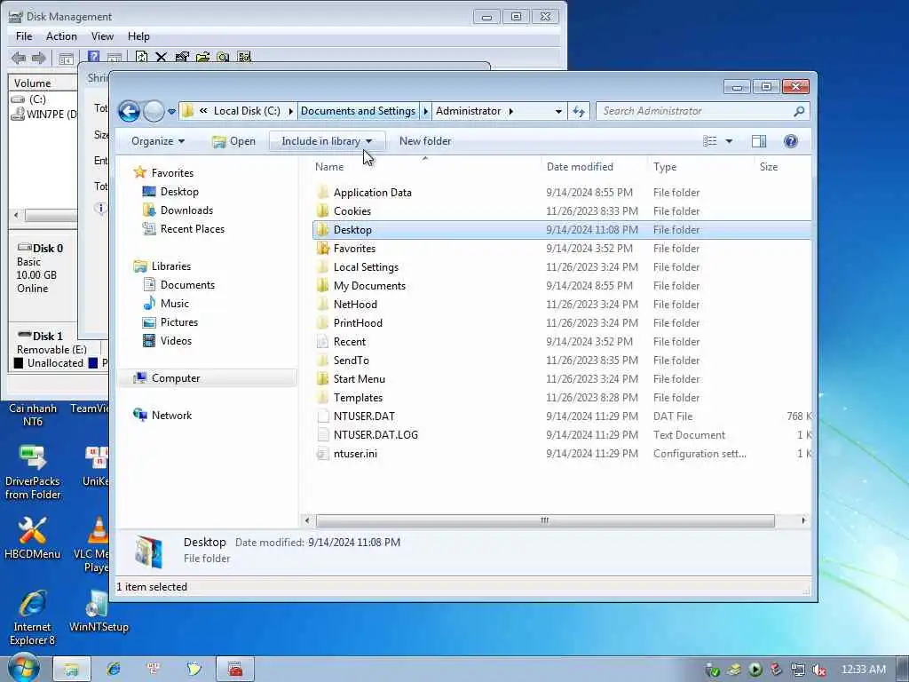Click the search magnifier icon
The height and width of the screenshot is (682, 909).
799,111
